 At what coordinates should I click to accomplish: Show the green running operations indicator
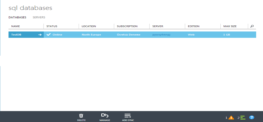click(x=243, y=118)
